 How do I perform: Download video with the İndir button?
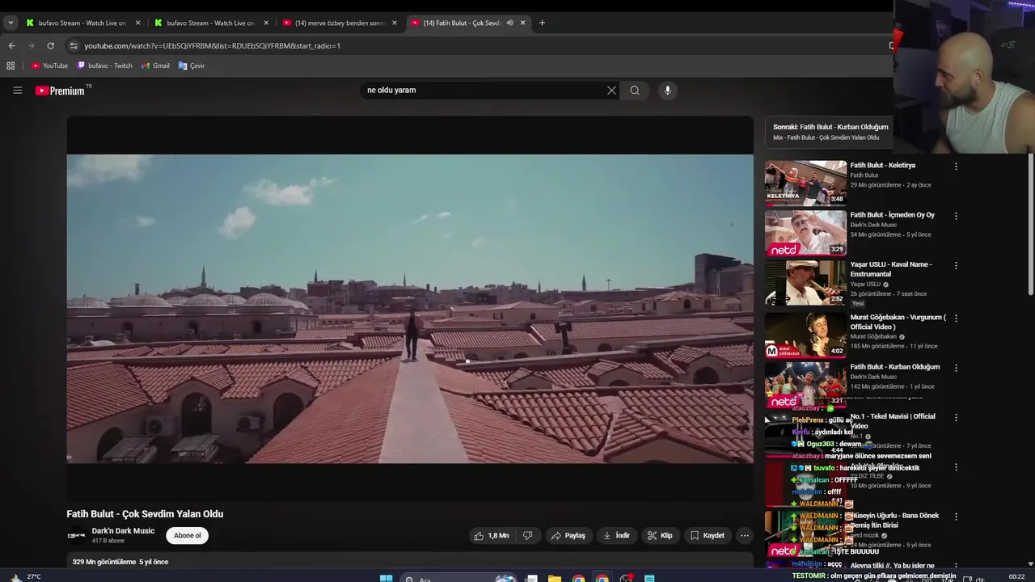[x=616, y=535]
